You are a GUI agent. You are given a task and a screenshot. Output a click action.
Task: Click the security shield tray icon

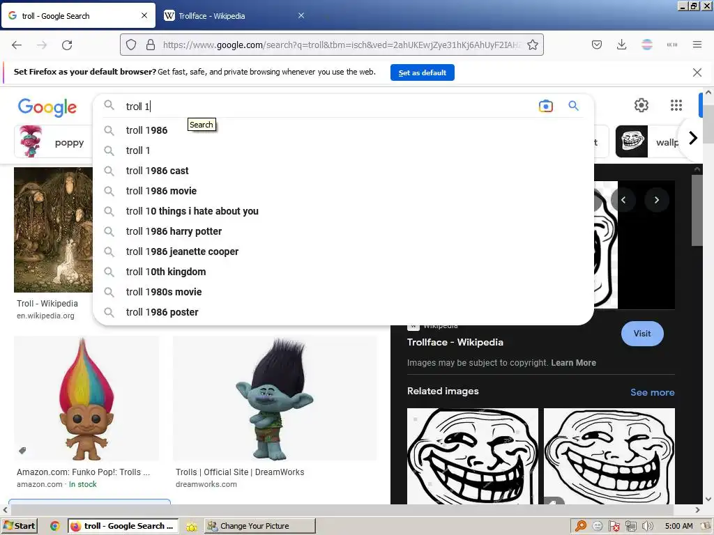(x=614, y=527)
